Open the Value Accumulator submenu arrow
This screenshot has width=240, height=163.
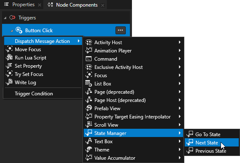pyautogui.click(x=180, y=158)
